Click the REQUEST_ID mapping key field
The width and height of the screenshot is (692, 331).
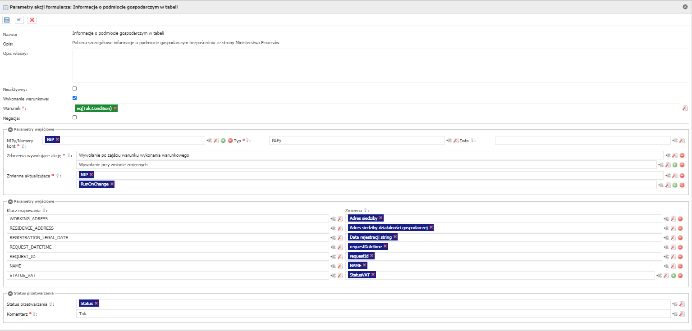(x=168, y=256)
